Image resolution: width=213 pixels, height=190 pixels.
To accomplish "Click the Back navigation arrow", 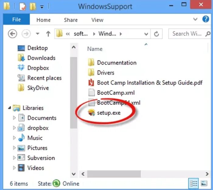I will (x=12, y=34).
